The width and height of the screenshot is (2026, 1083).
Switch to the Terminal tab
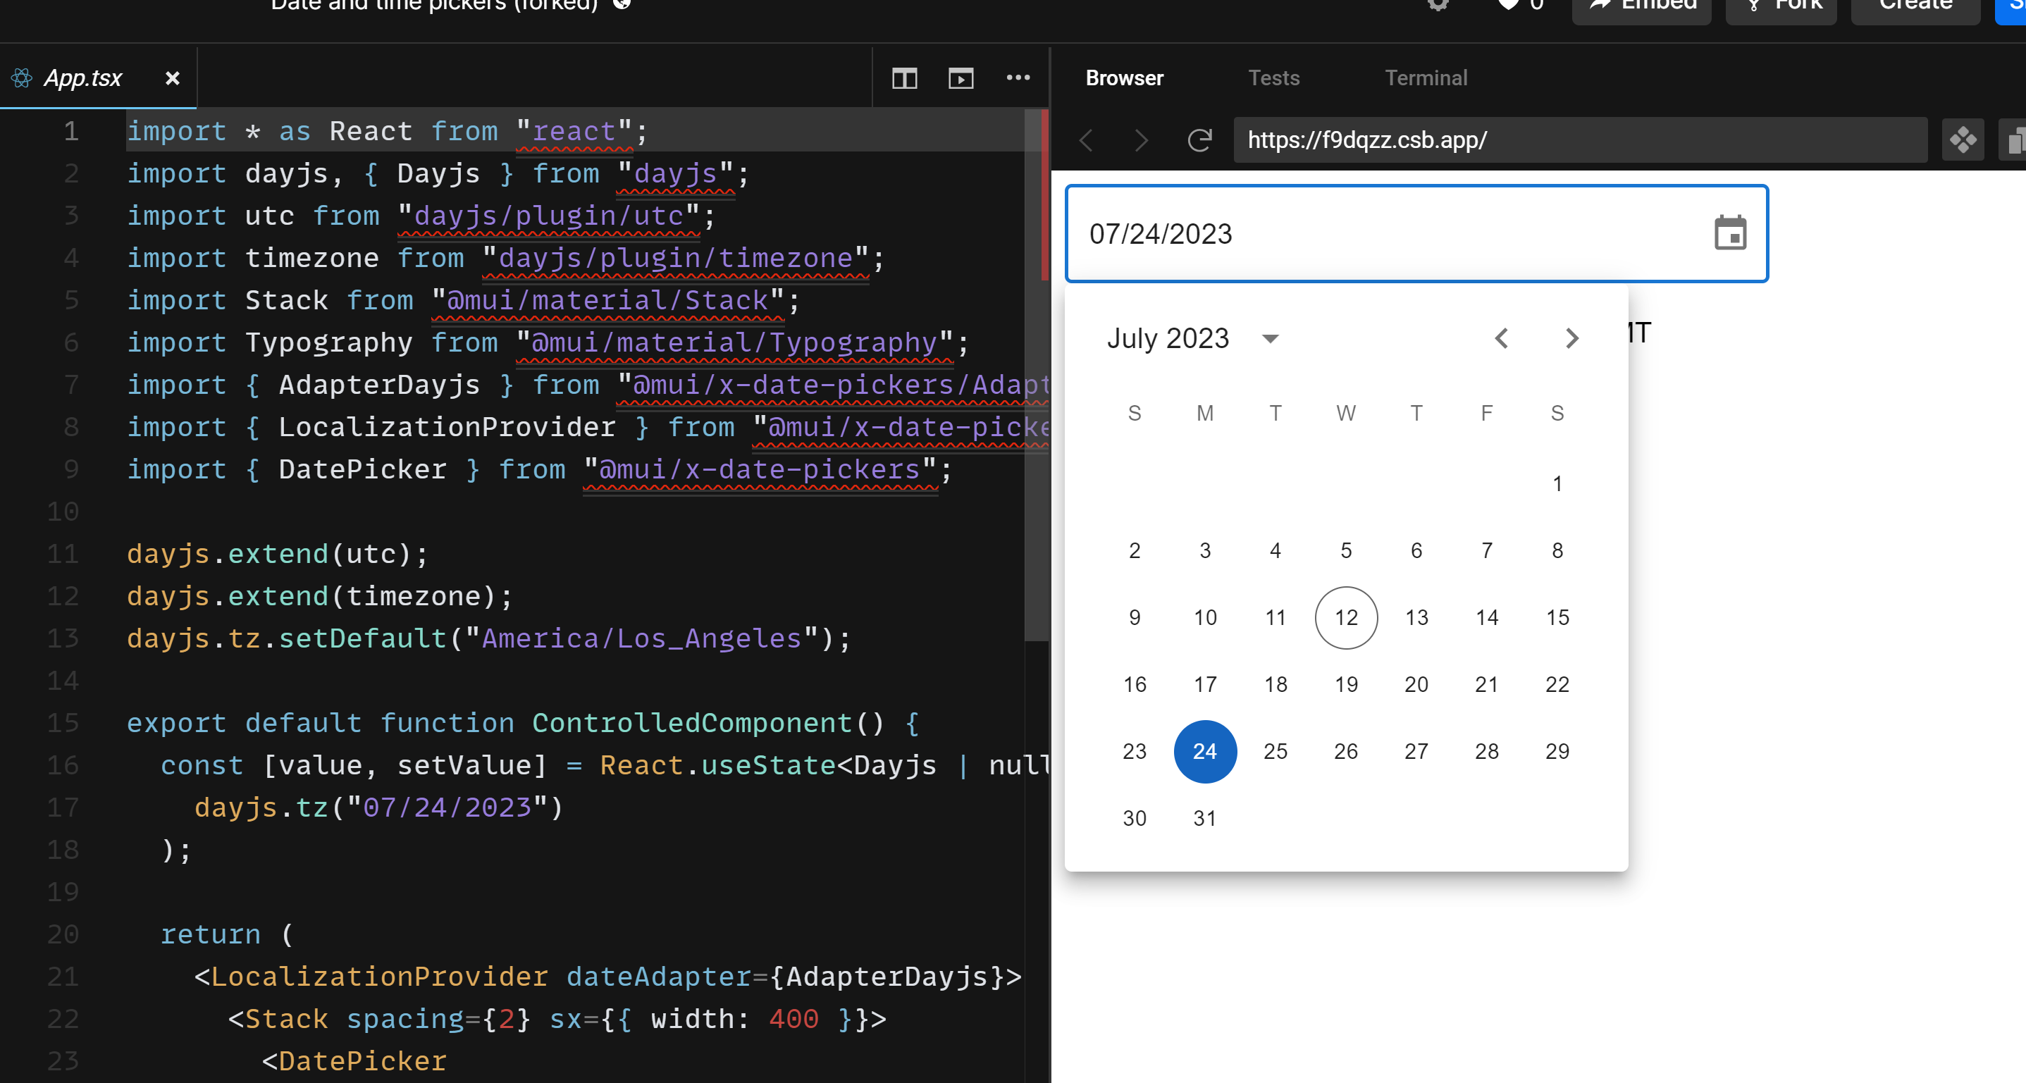tap(1426, 78)
